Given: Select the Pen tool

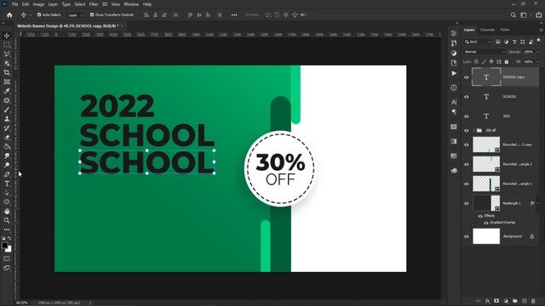Looking at the screenshot, I should 7,174.
